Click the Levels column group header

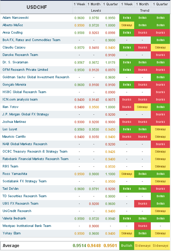[x=96, y=11]
